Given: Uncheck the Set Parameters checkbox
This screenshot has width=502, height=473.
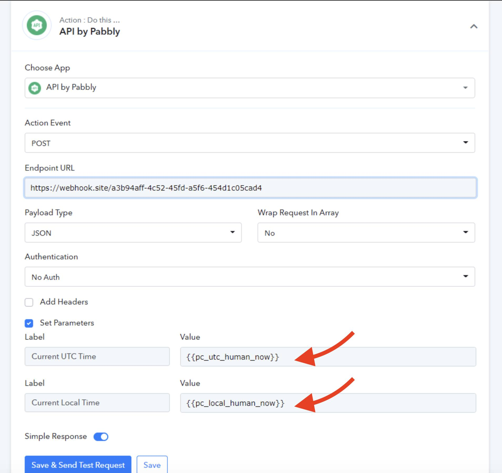Looking at the screenshot, I should click(x=29, y=323).
